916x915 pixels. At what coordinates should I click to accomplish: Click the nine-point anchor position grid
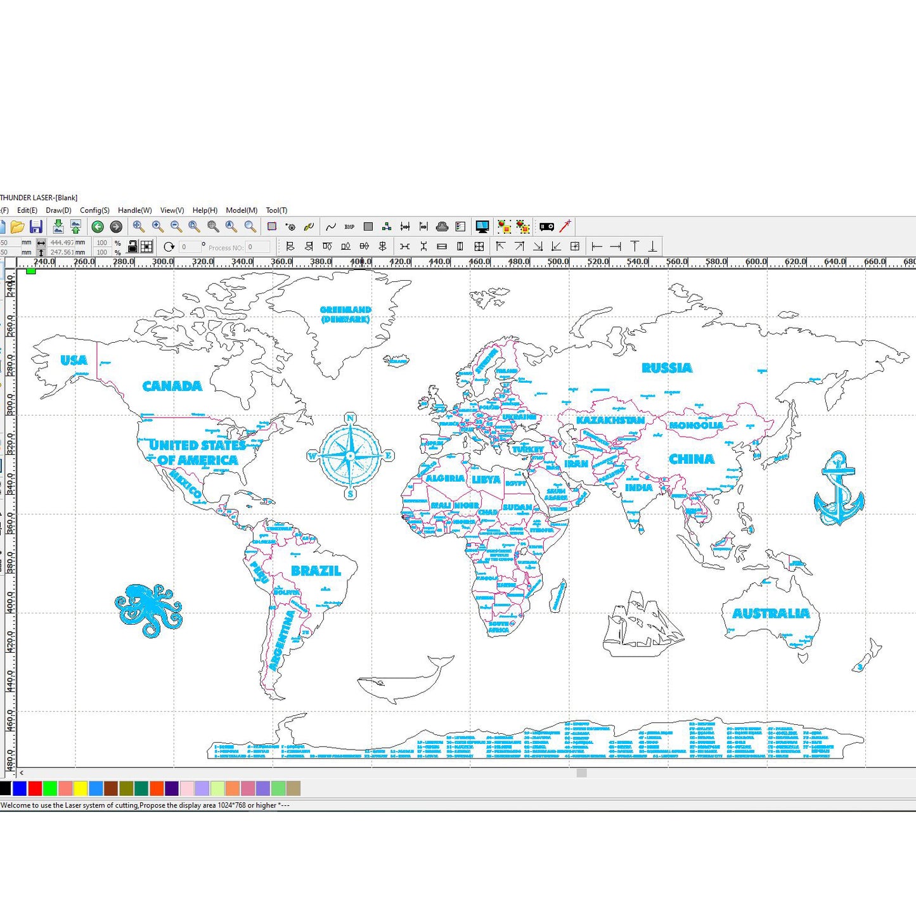coord(146,246)
